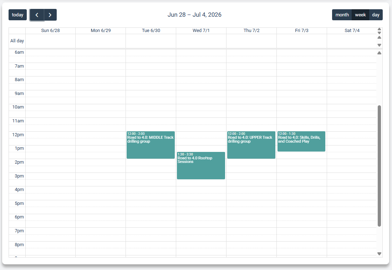Click the time grid scroll-up arrow
Screen dimensions: 392x270
pyautogui.click(x=379, y=53)
